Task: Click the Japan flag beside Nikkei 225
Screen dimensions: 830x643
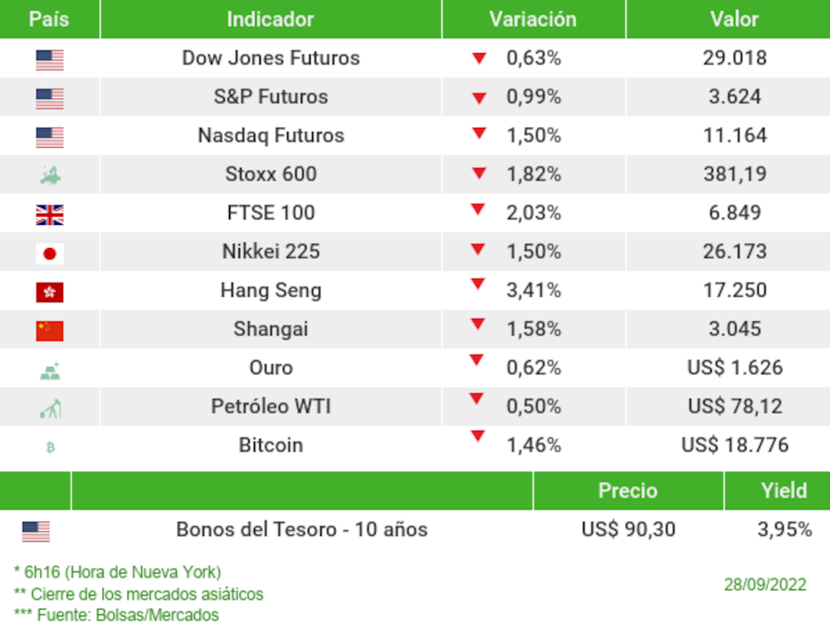Action: 50,254
